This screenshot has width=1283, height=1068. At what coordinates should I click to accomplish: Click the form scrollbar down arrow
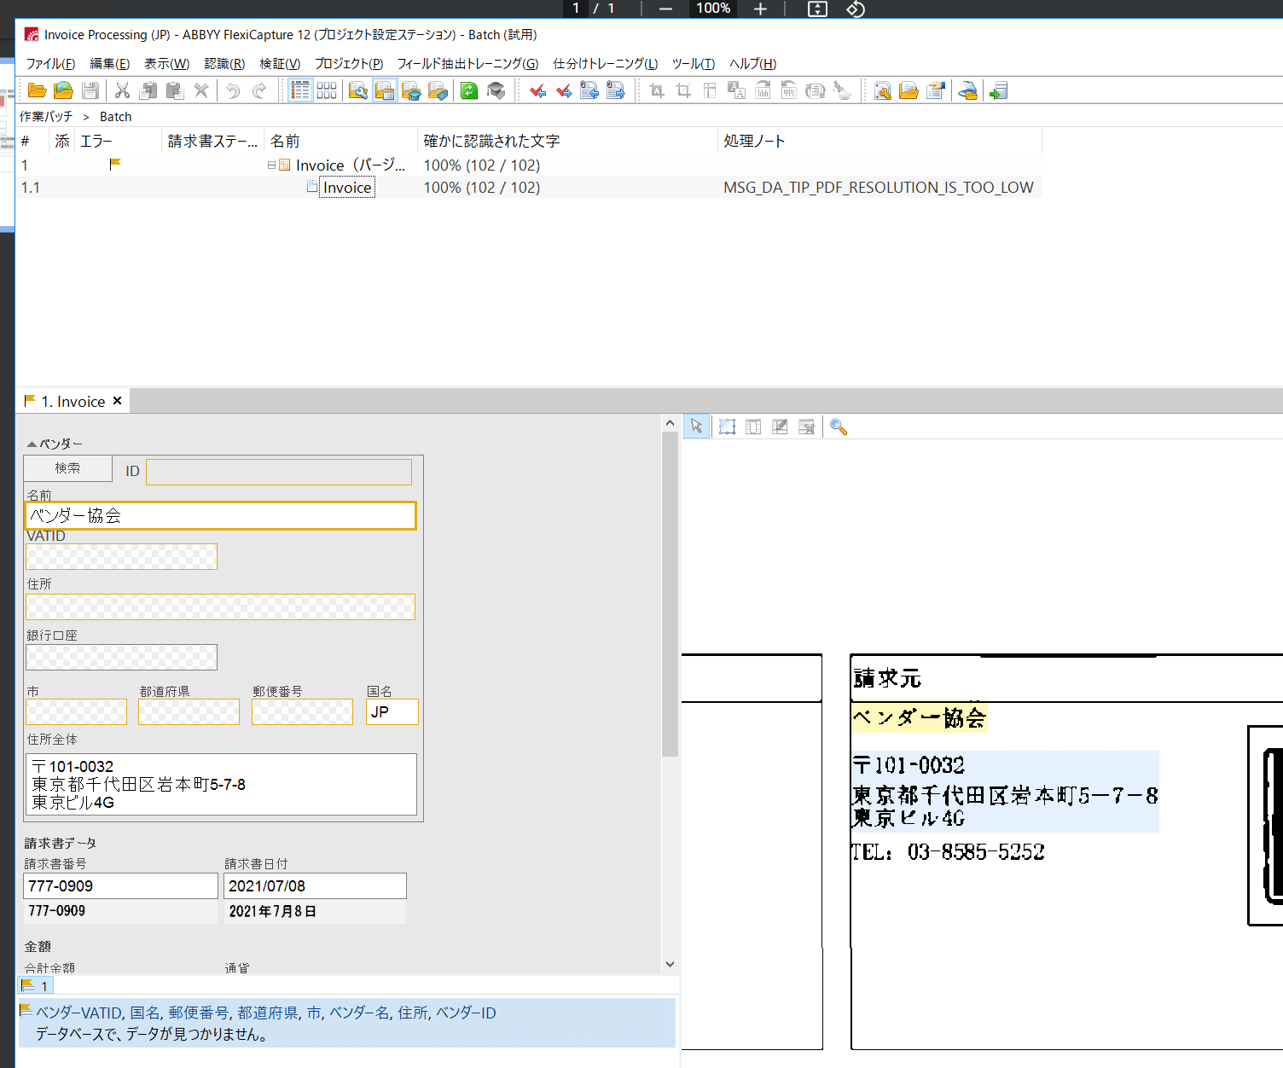click(670, 964)
